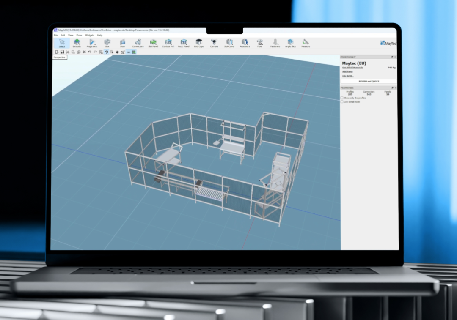Click the REVIEW and QUOTE button
The height and width of the screenshot is (320, 457).
(x=369, y=81)
